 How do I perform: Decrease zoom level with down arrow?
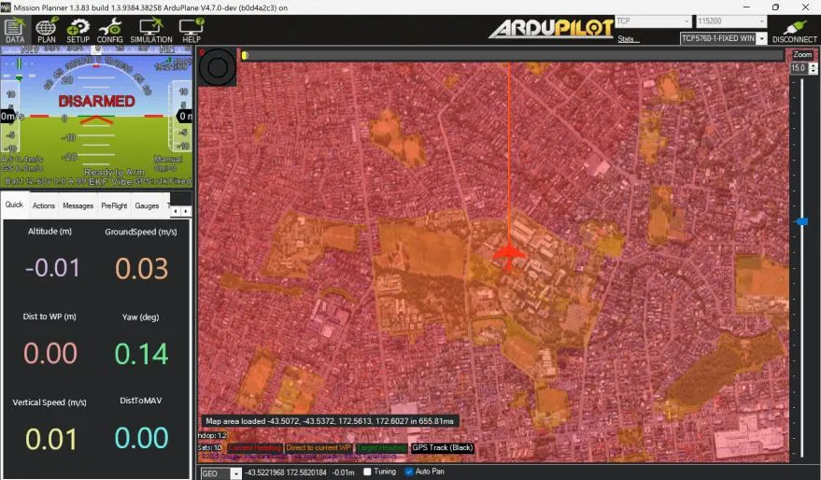click(x=813, y=71)
